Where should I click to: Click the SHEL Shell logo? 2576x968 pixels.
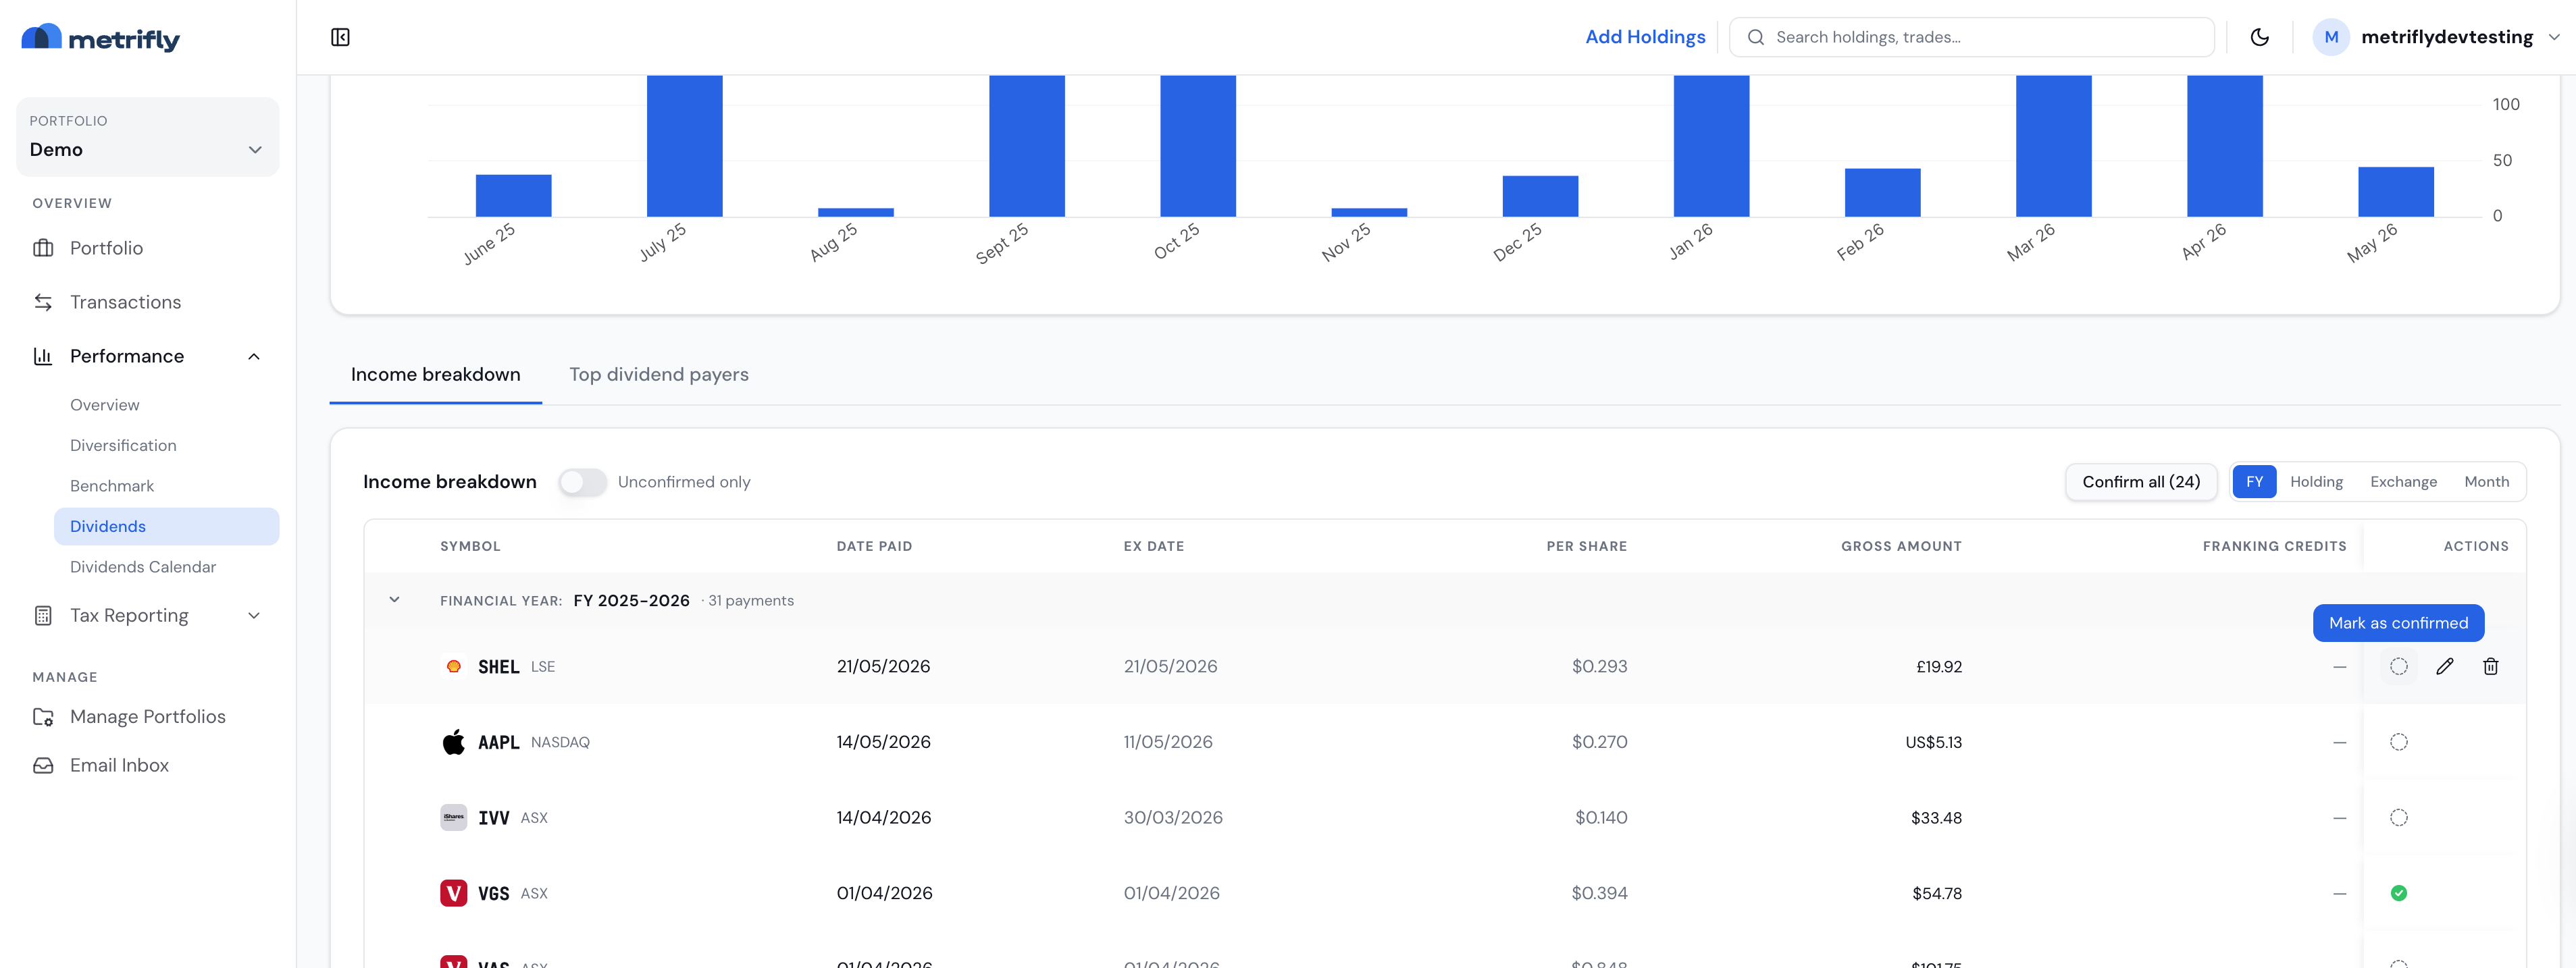point(453,666)
